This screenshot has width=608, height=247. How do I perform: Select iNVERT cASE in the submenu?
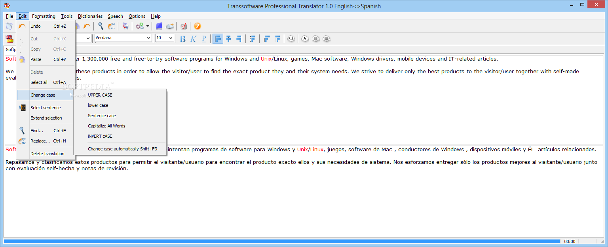click(120, 136)
